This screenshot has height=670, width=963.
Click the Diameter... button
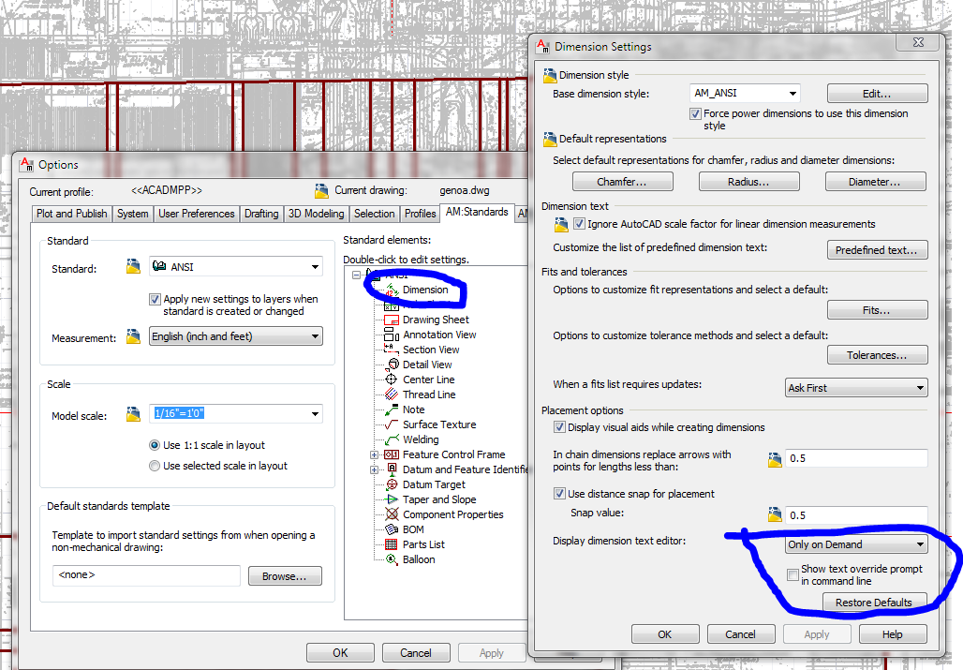pyautogui.click(x=875, y=182)
